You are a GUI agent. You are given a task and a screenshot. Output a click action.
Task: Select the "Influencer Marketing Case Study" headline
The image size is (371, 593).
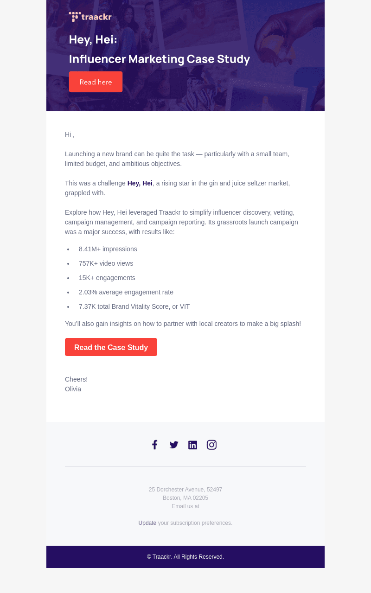point(160,59)
